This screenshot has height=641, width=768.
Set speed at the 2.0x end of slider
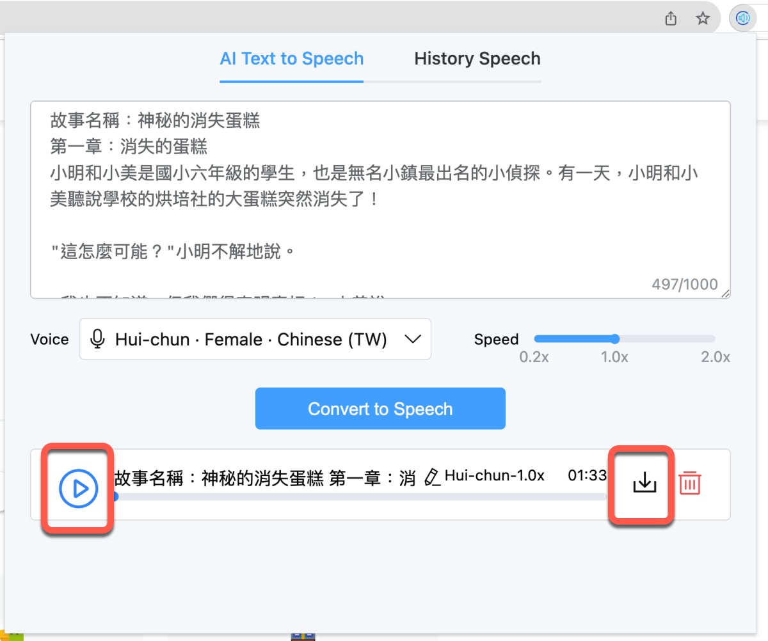pyautogui.click(x=714, y=339)
